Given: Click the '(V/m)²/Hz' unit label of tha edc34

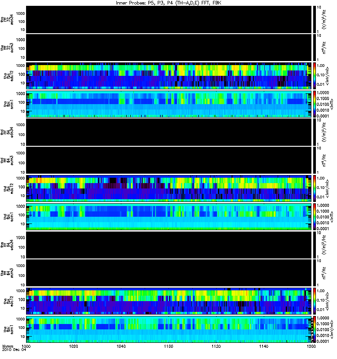Looking at the screenshot, I should [324, 19].
